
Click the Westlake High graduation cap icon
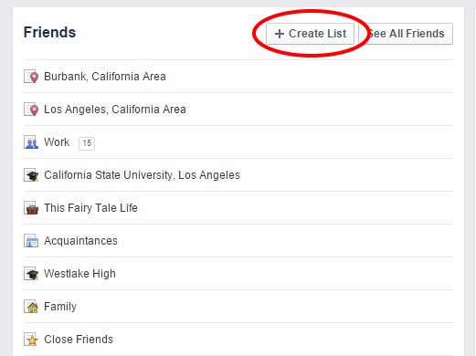point(31,274)
